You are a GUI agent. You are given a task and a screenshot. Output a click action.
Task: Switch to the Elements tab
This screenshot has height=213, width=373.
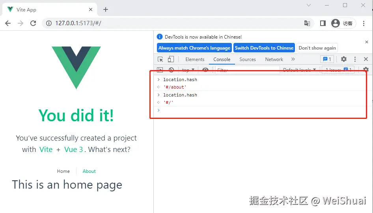[x=195, y=59]
